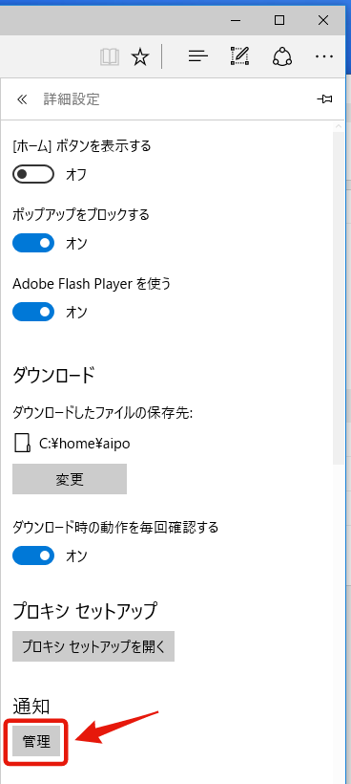Toggle ダウンロード時の動作を毎回確認する switch

coord(33,555)
